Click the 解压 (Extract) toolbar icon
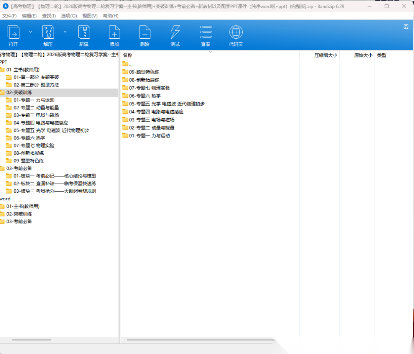 coord(48,33)
